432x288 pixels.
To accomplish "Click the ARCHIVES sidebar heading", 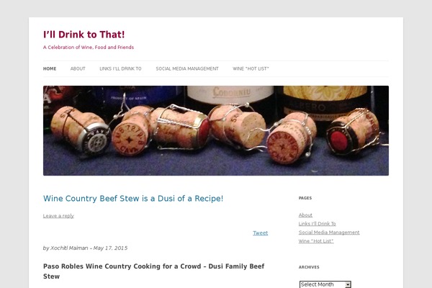I will (x=309, y=267).
